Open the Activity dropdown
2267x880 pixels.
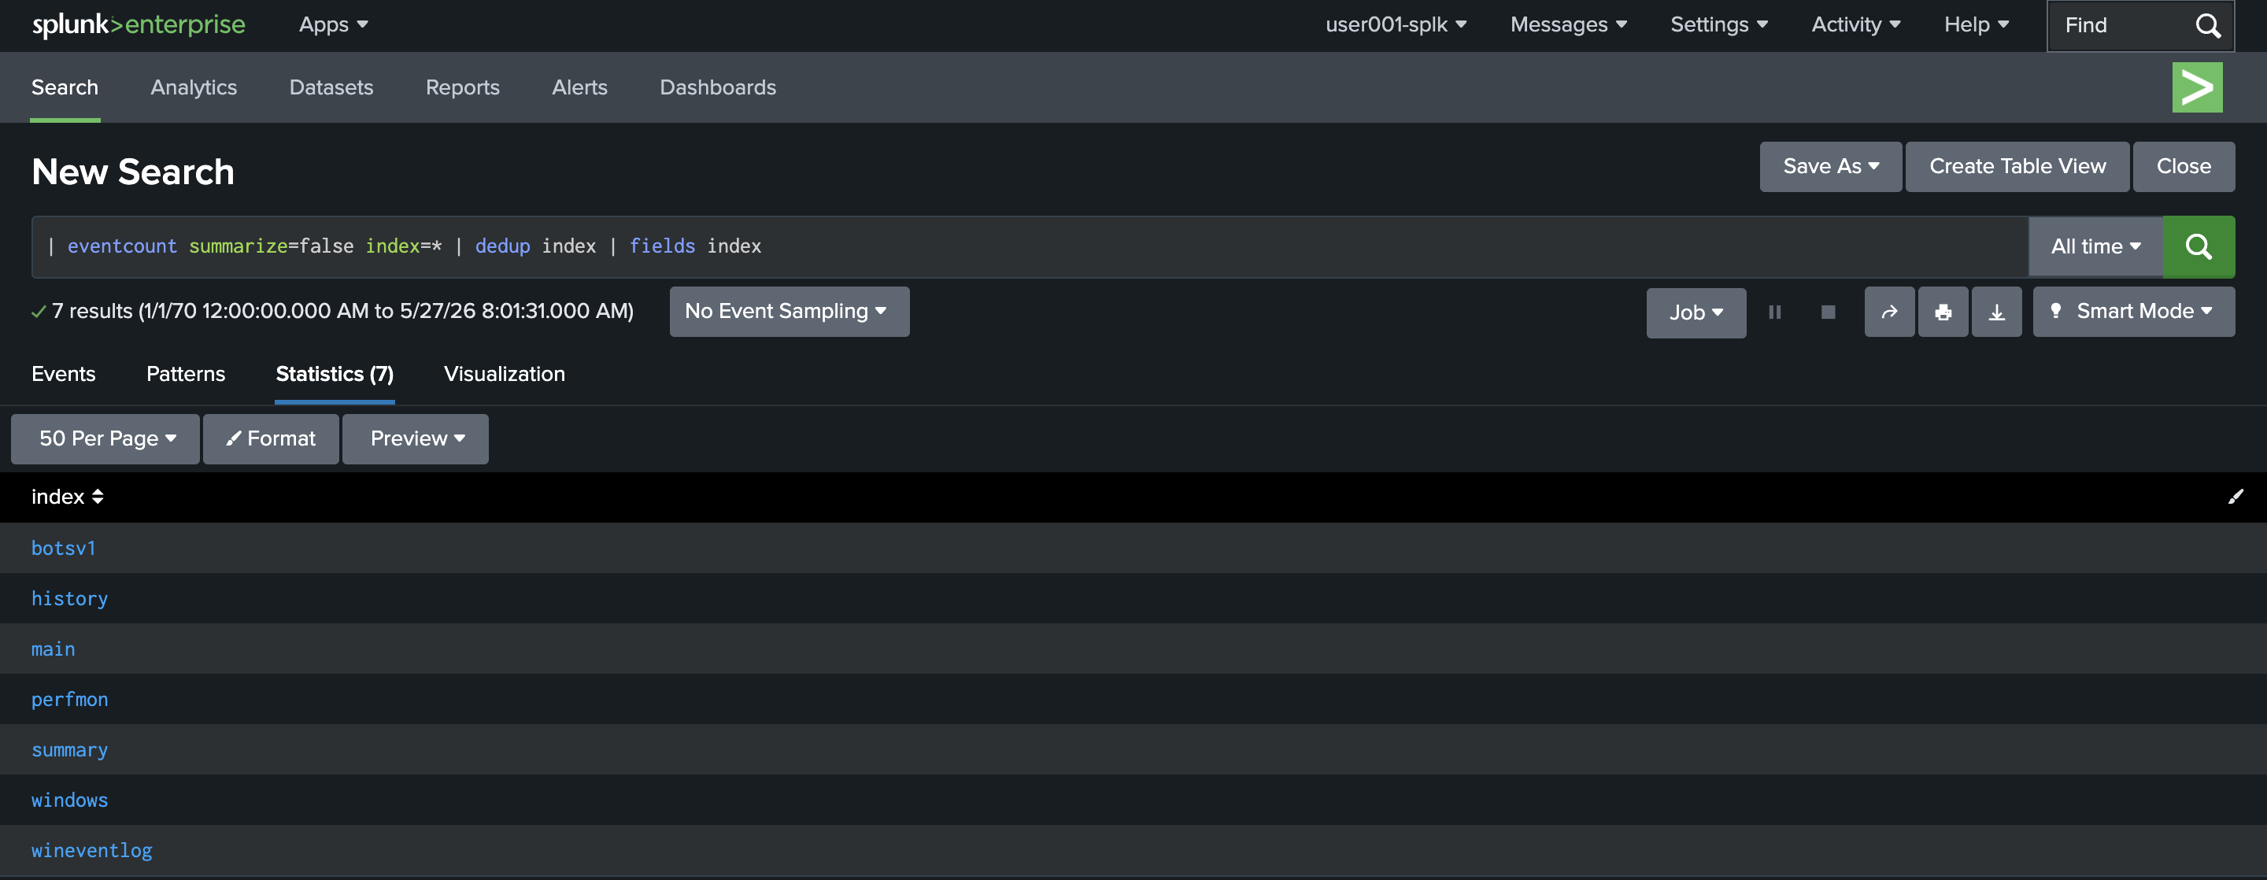(1856, 24)
